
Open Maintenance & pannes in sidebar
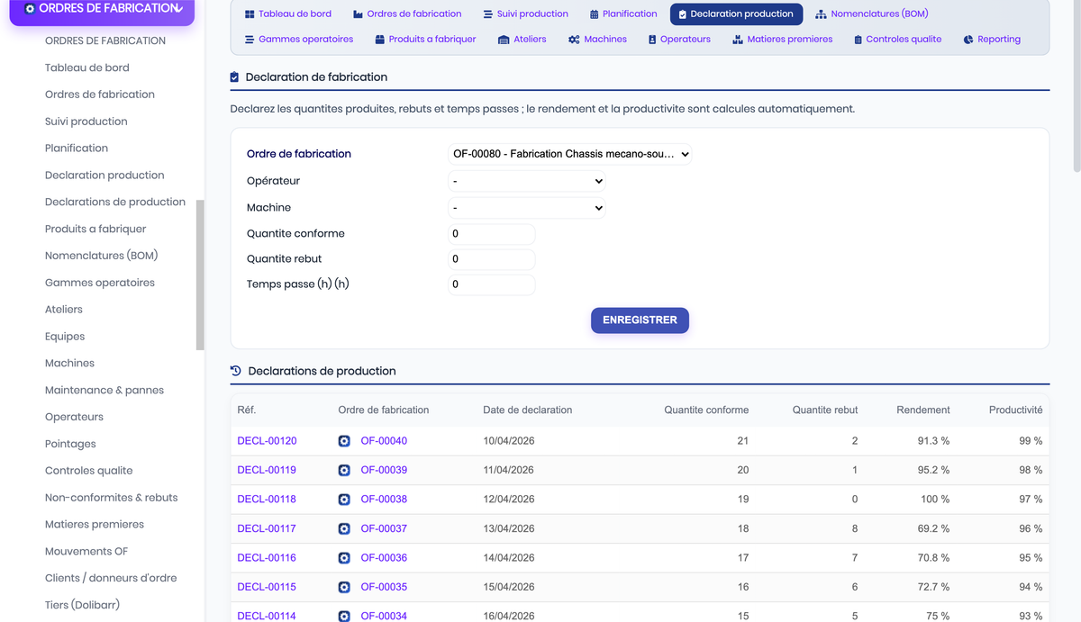pos(104,390)
